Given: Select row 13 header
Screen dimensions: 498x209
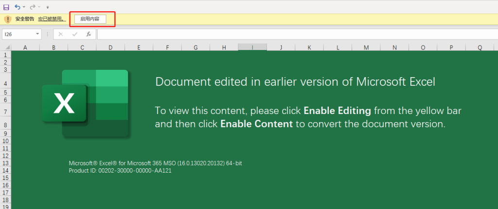Looking at the screenshot, I should click(x=6, y=163).
